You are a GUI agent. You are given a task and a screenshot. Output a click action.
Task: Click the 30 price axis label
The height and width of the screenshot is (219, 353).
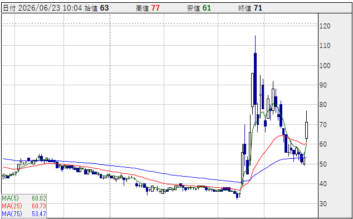point(323,204)
